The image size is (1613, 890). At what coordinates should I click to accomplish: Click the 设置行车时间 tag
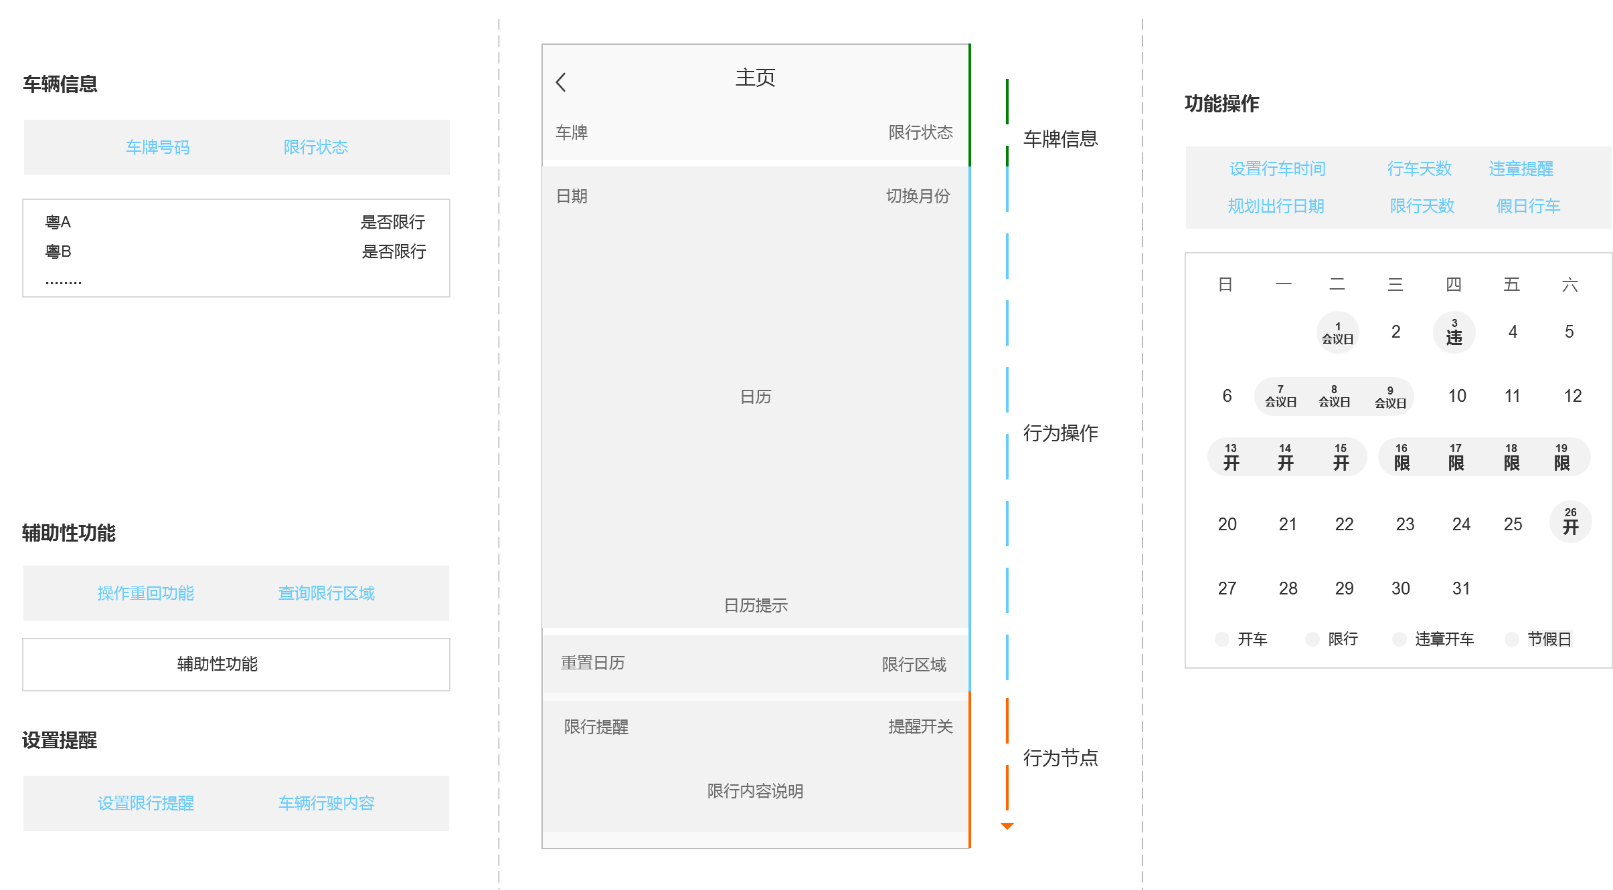coord(1277,169)
